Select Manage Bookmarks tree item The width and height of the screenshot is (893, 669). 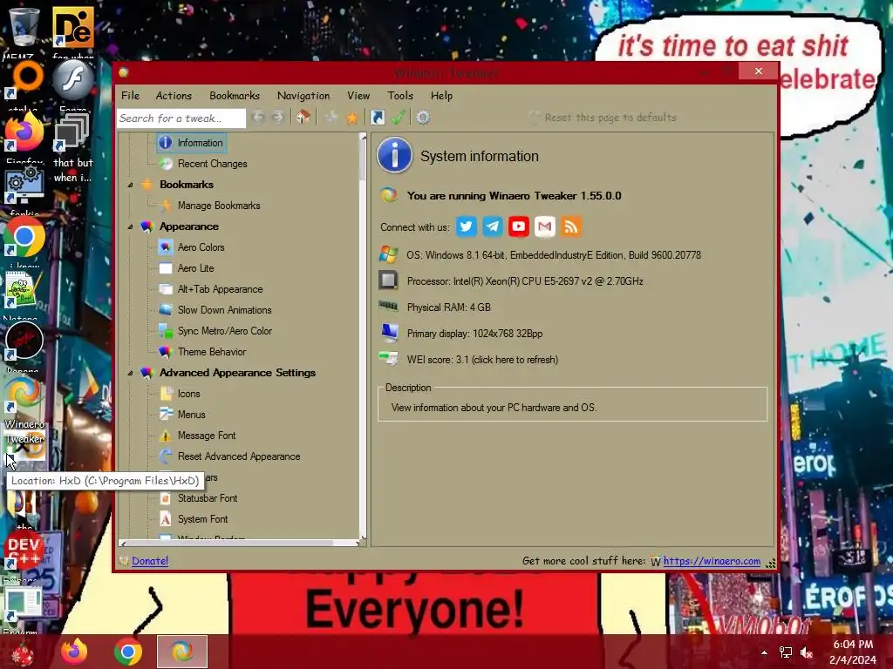[x=219, y=206]
